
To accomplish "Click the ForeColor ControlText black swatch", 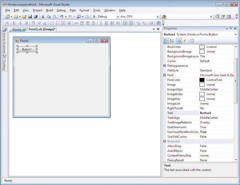I will click(x=202, y=80).
